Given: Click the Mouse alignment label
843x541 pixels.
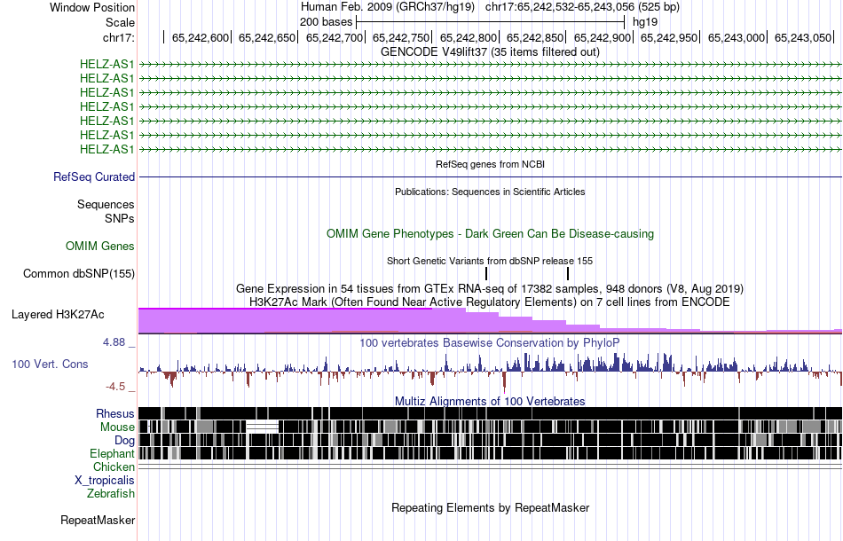Looking at the screenshot, I should click(x=117, y=427).
